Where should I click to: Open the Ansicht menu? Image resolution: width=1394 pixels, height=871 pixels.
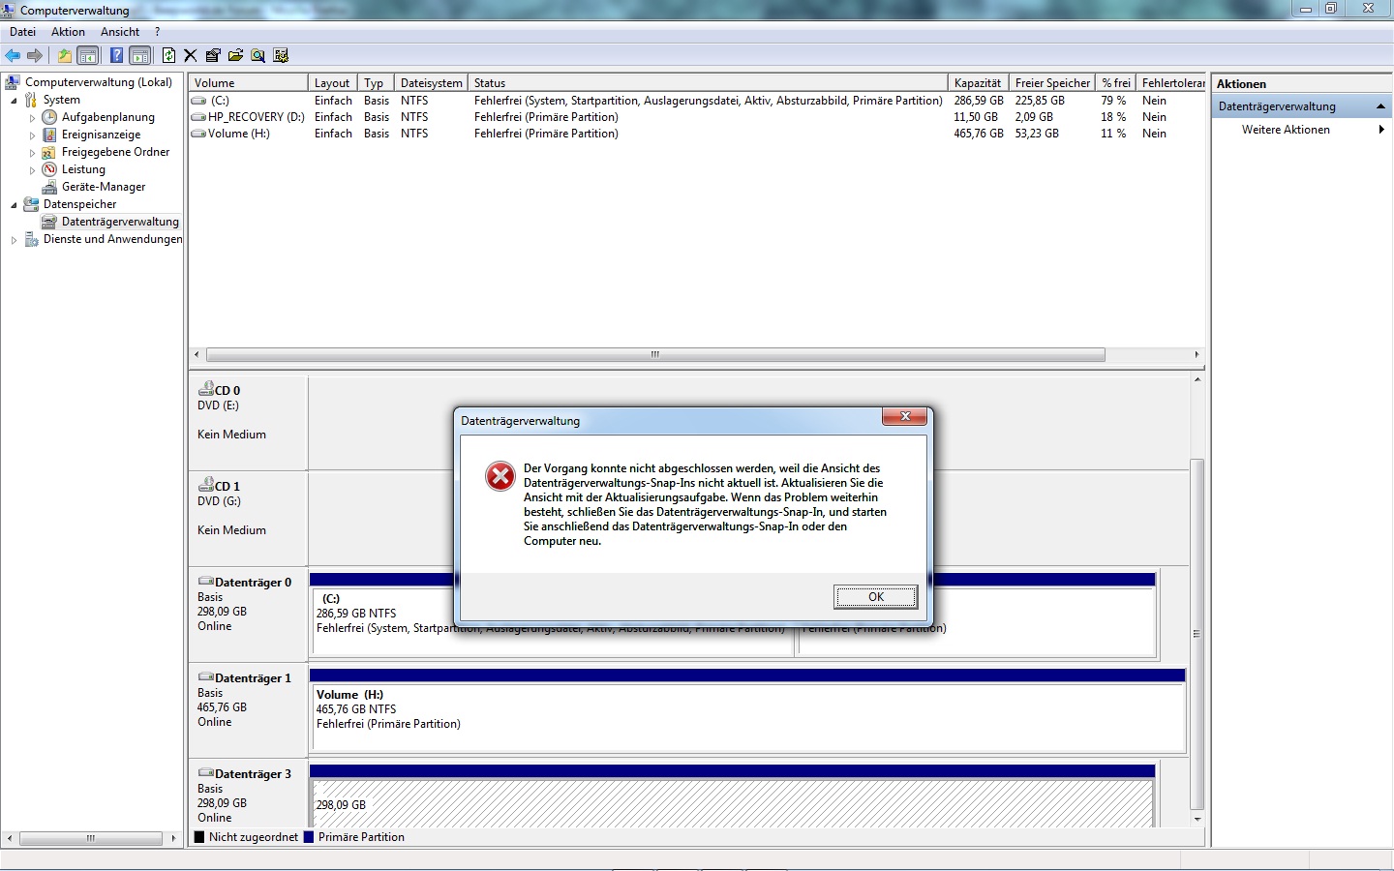(120, 32)
